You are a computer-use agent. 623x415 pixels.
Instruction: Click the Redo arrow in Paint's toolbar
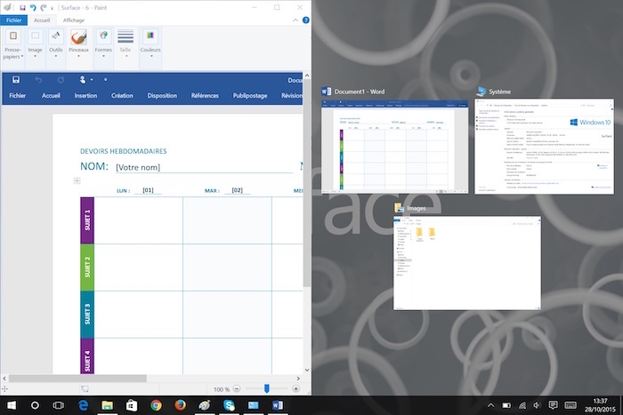43,7
